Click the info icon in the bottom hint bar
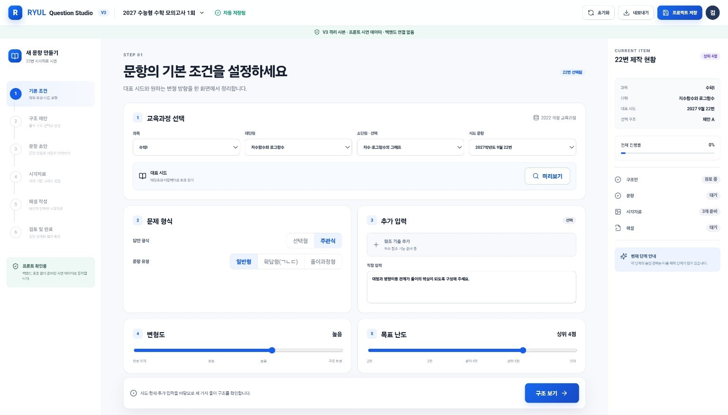The width and height of the screenshot is (728, 415). click(x=134, y=393)
